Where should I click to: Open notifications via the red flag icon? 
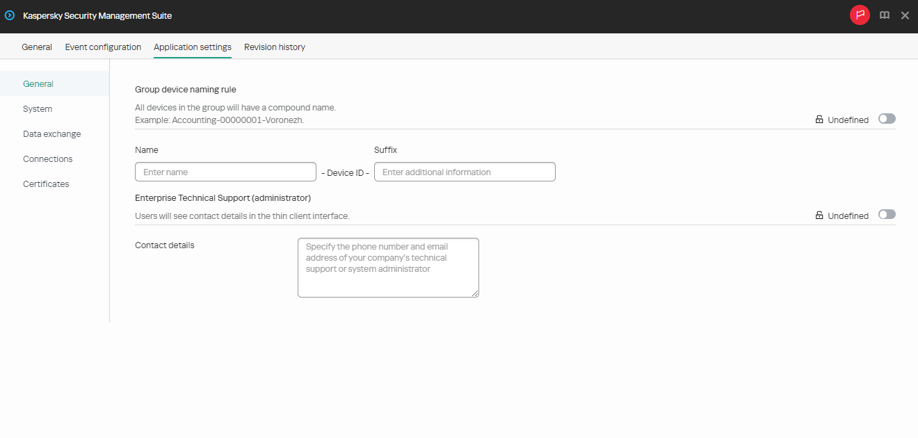pyautogui.click(x=860, y=15)
